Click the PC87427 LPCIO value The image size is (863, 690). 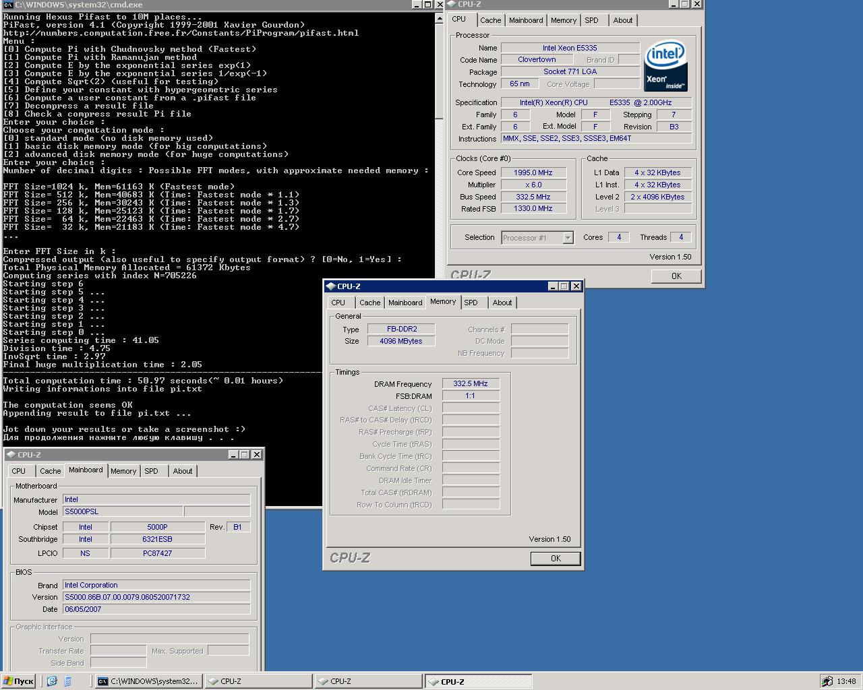point(157,553)
